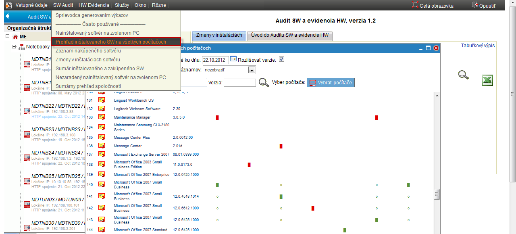Screen dimensions: 516x234
Task: Click license icon for Microsoft Office 2007 Enterprise
Action: tap(102, 174)
